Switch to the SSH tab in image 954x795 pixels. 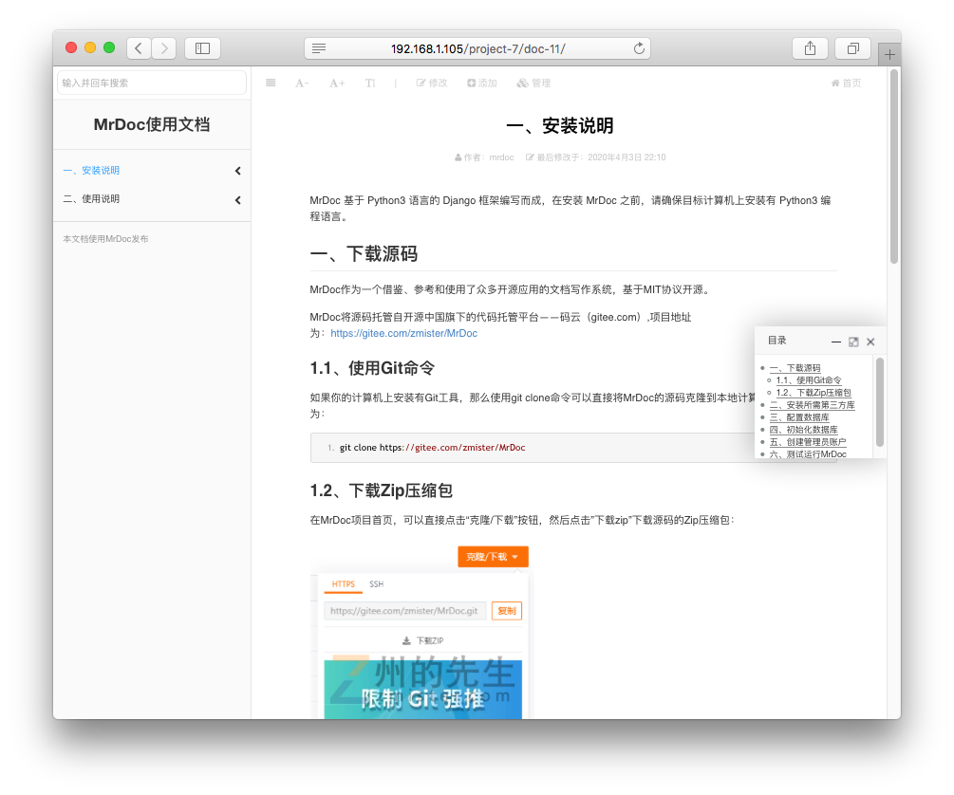[377, 584]
